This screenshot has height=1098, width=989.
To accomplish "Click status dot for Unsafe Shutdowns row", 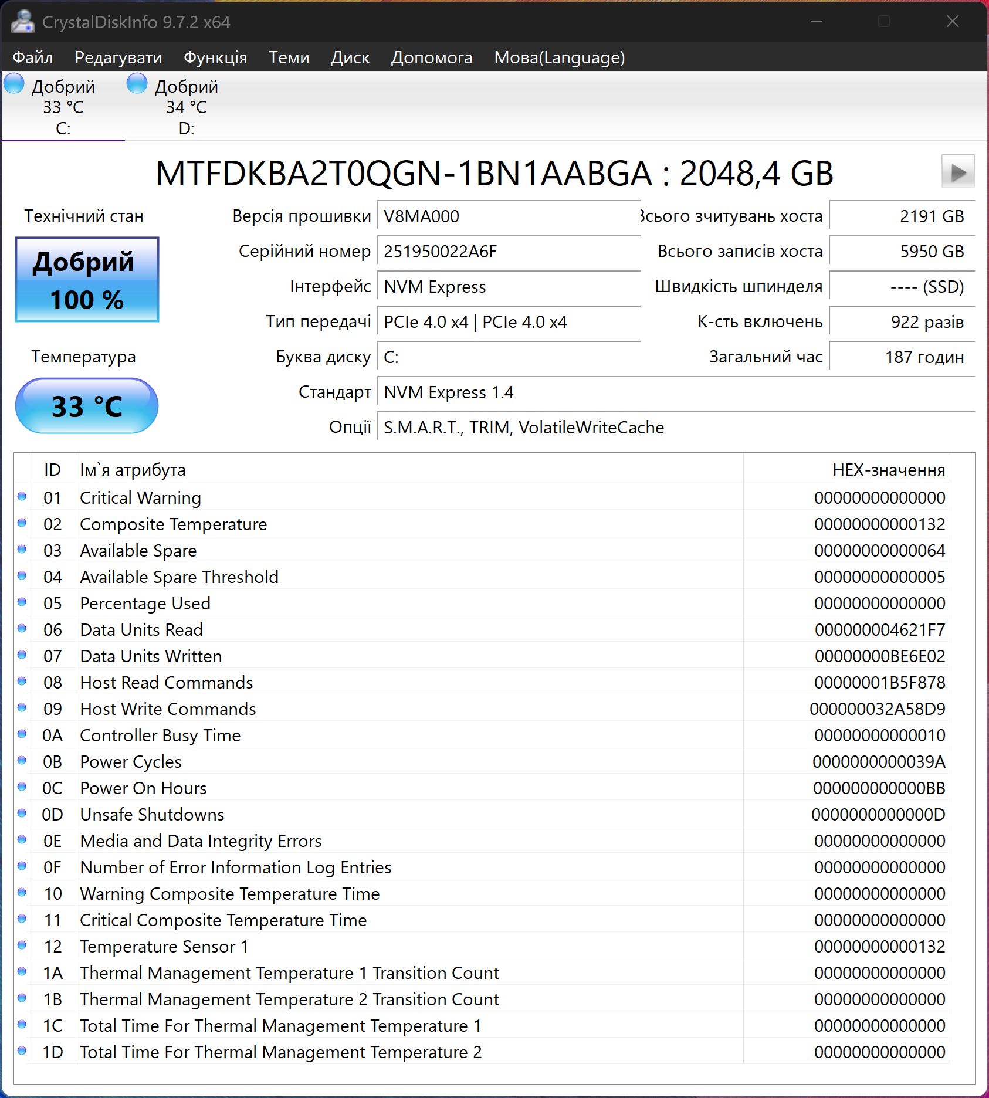I will 22,814.
